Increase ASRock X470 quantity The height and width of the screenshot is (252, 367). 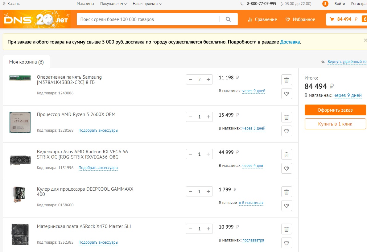pos(208,229)
